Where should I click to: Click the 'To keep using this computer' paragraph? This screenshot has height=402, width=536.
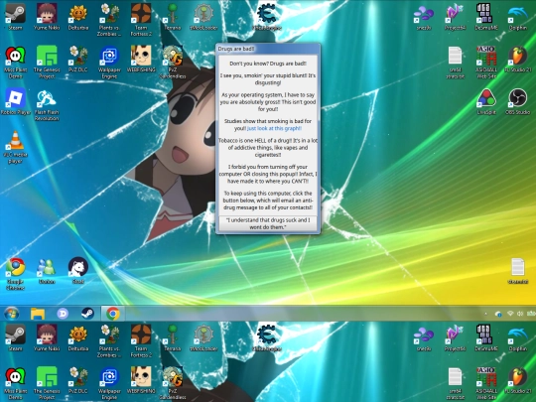pos(268,201)
